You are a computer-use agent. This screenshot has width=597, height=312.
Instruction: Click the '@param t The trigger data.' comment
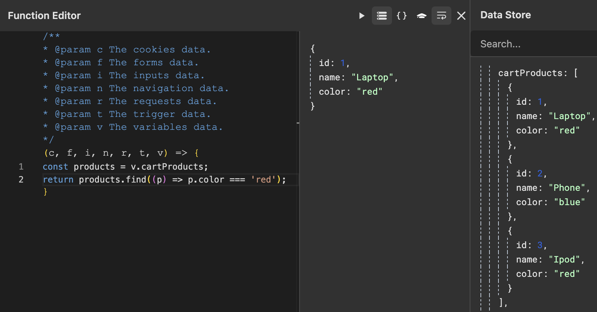click(x=127, y=114)
